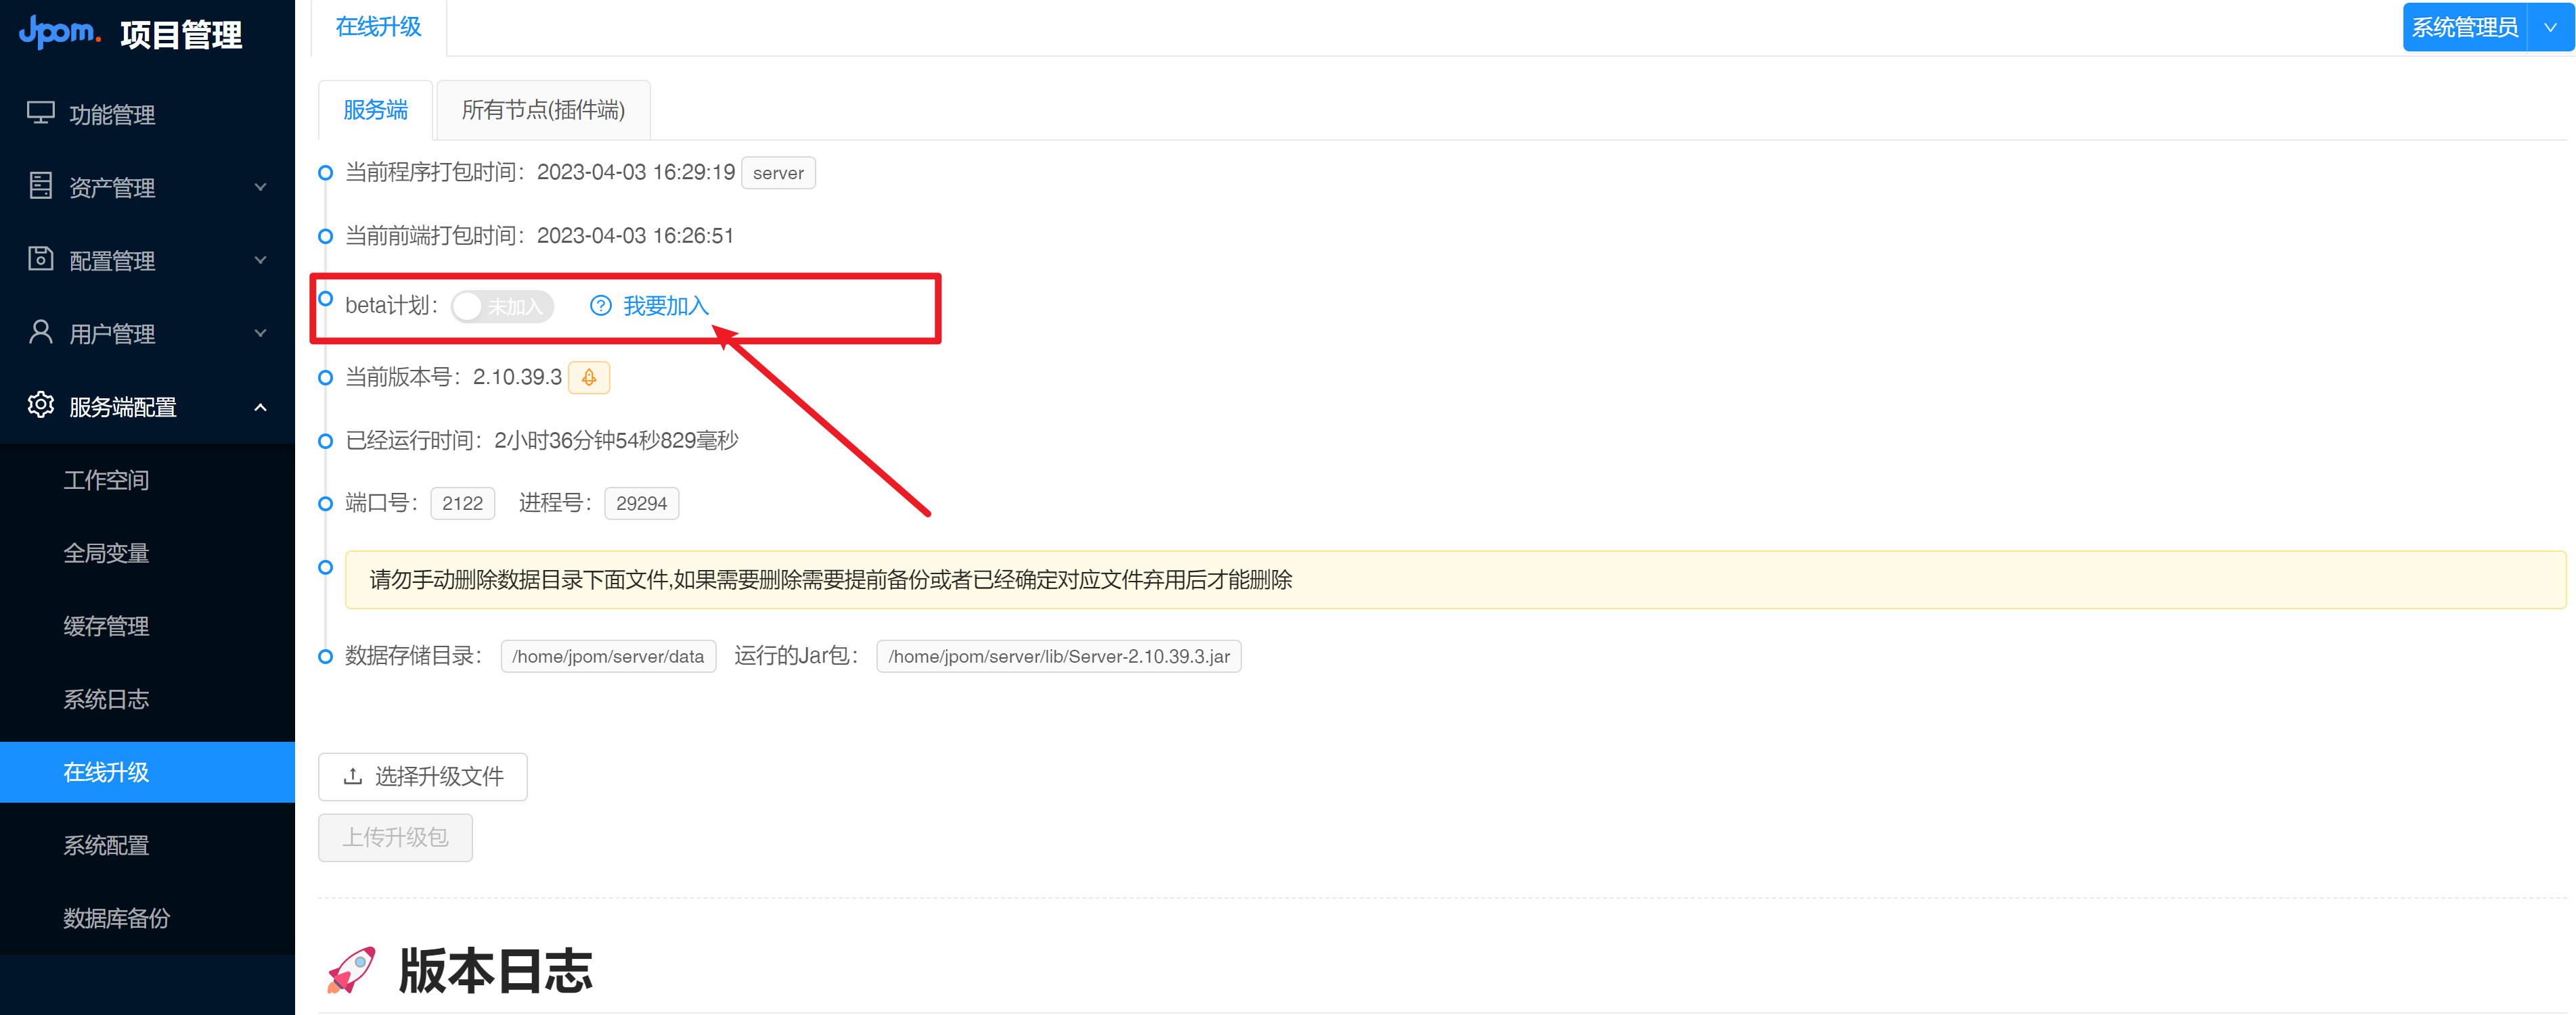Click the gear icon beside 服务端配置
The image size is (2576, 1015).
coord(40,406)
